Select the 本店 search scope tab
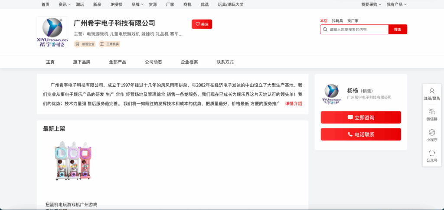444x210 pixels. click(323, 21)
